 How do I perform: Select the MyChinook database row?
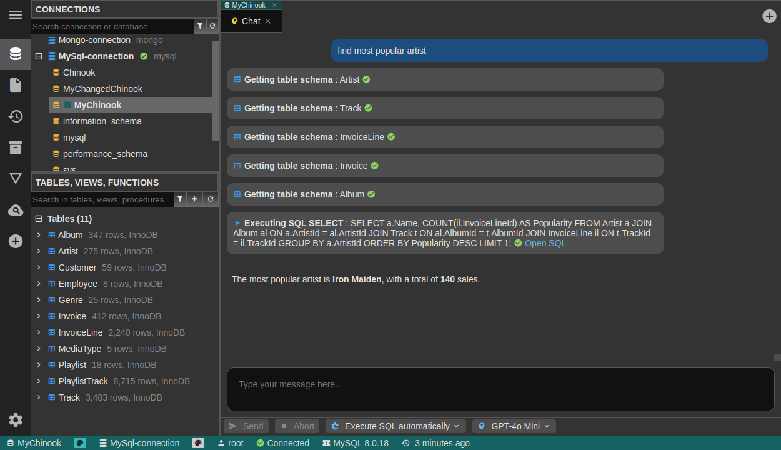tap(131, 105)
